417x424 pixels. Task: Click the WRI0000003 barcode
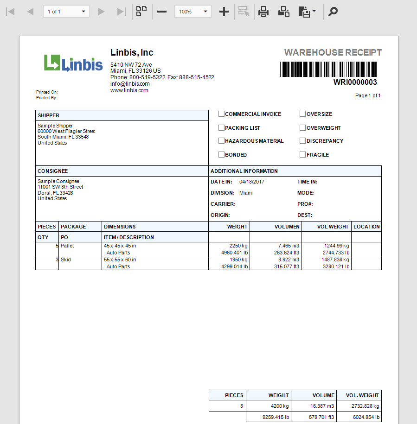coord(327,70)
